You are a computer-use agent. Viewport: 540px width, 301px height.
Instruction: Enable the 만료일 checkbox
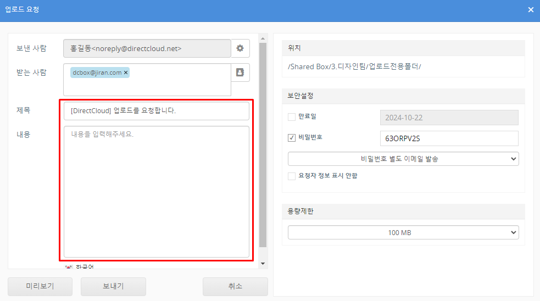(x=292, y=117)
